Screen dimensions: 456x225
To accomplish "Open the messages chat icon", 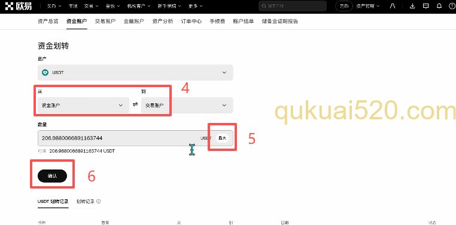I will coord(425,6).
